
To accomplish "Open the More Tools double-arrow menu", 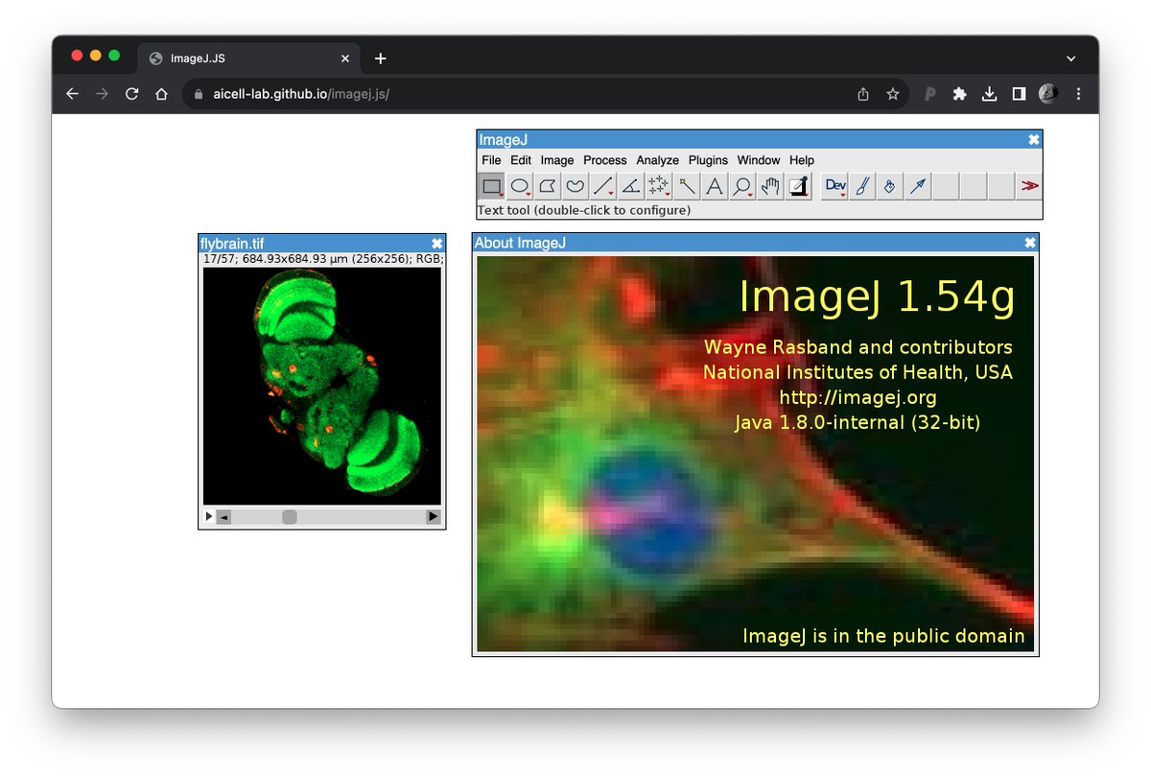I will coord(1030,186).
